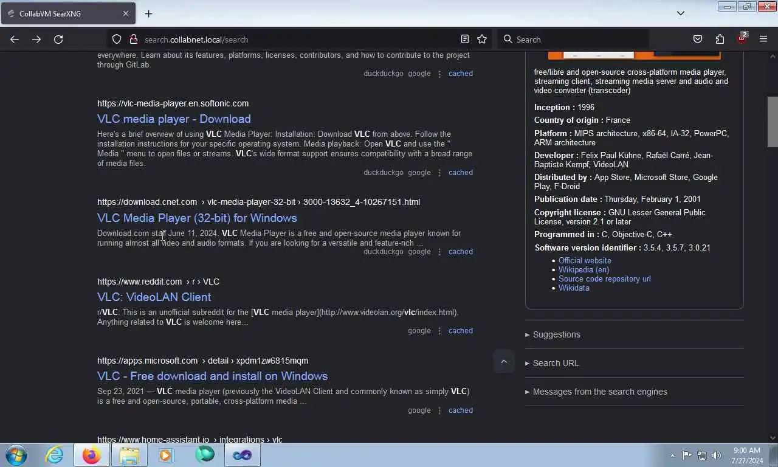This screenshot has height=467, width=778.
Task: Open cached link for Microsoft apps result
Action: [461, 410]
